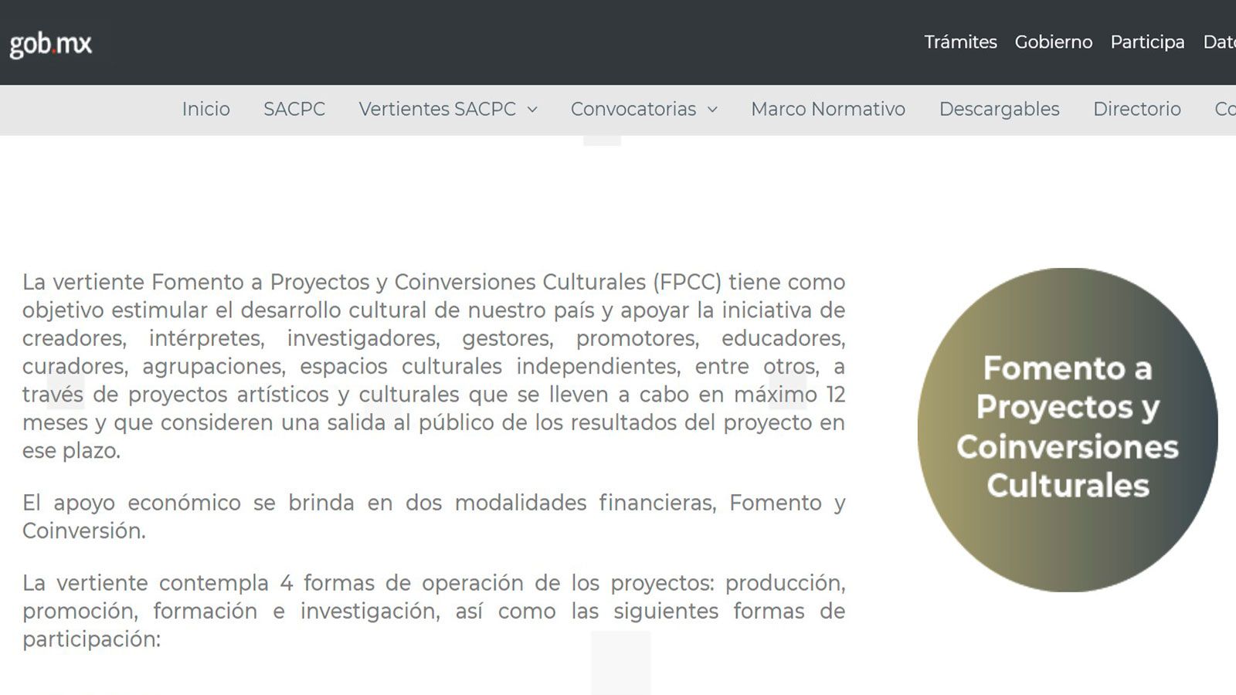
Task: Open the SACPC menu item
Action: (x=294, y=109)
